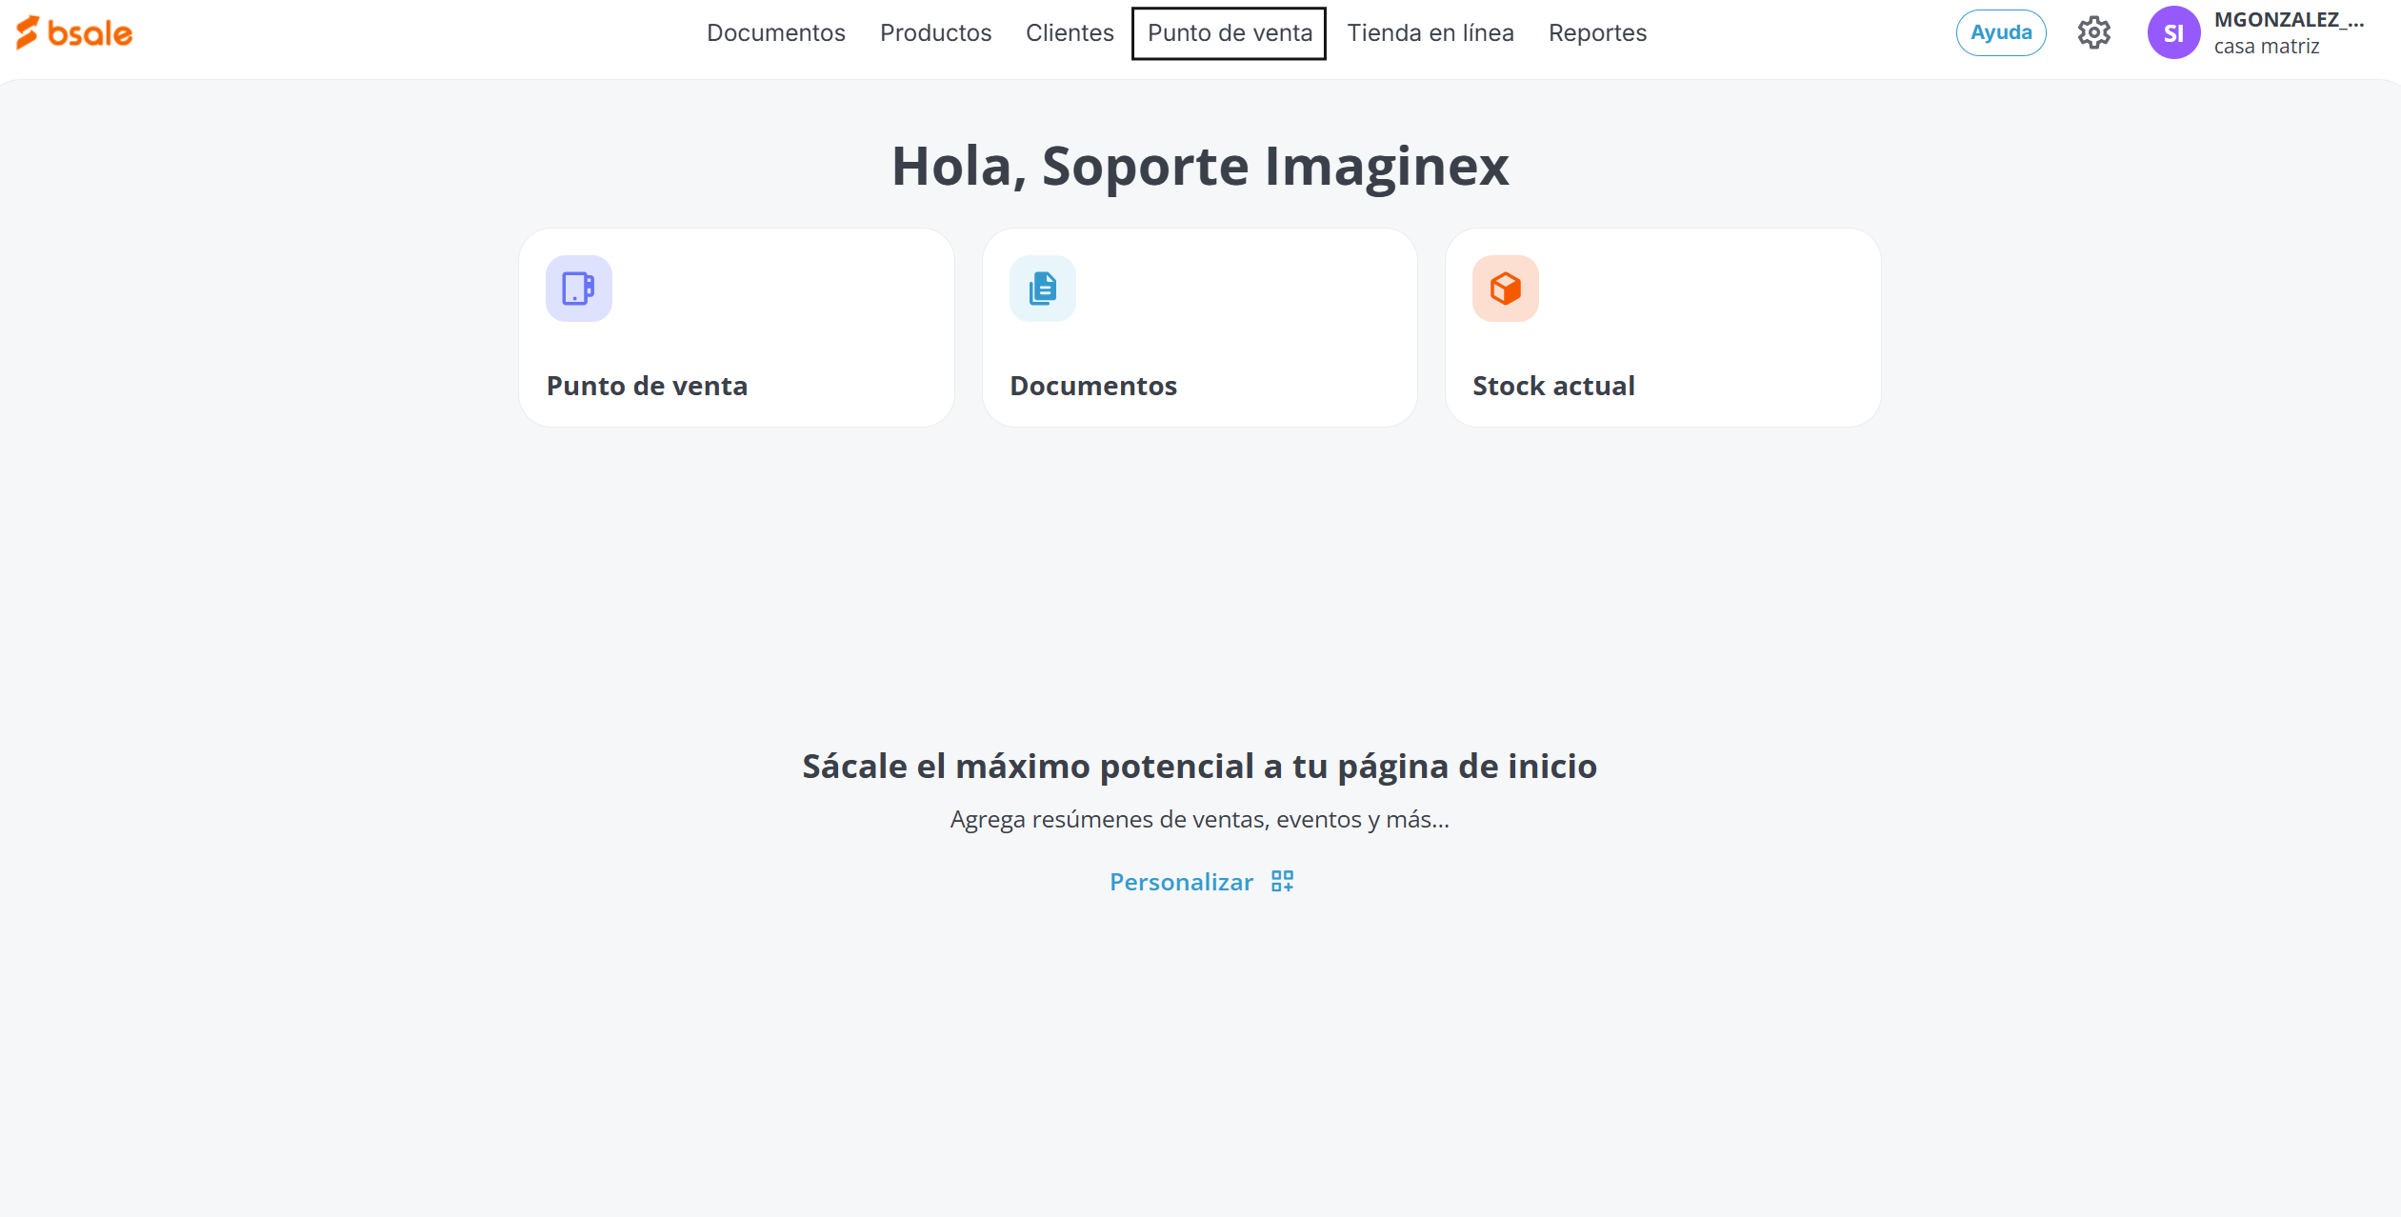The width and height of the screenshot is (2401, 1217).
Task: Click the casa matriz branch label
Action: (x=2266, y=47)
